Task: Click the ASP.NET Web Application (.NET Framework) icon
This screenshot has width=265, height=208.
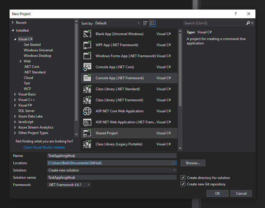Action: tap(87, 122)
